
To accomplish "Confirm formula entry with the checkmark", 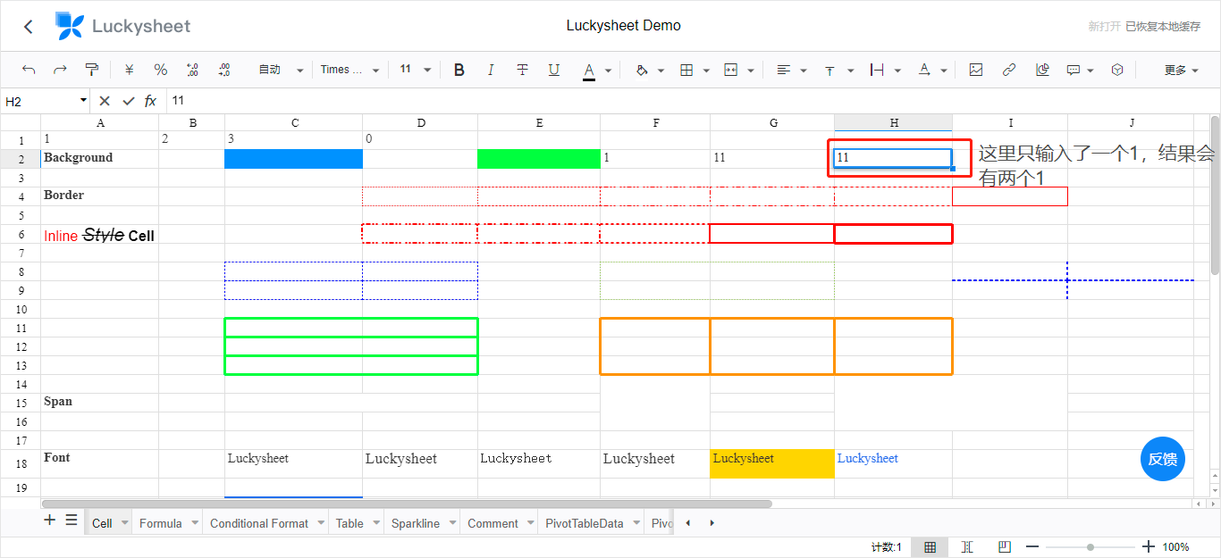I will 129,101.
